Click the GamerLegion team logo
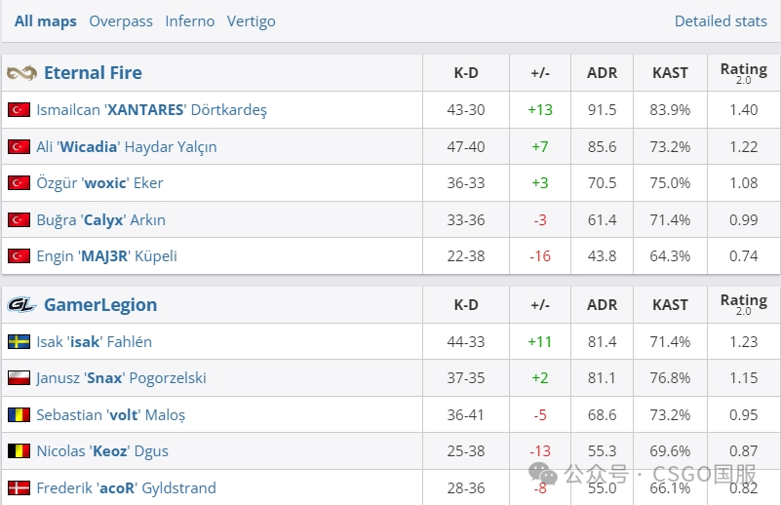This screenshot has width=781, height=505. coord(21,305)
